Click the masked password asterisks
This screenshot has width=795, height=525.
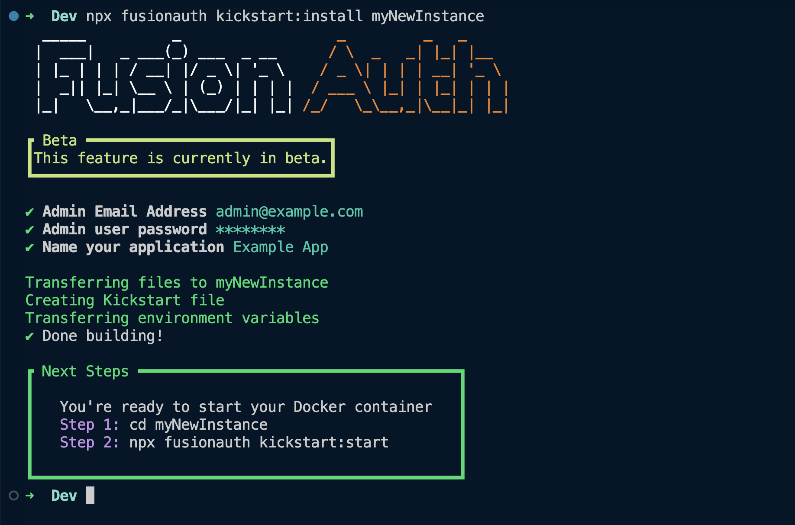tap(250, 230)
